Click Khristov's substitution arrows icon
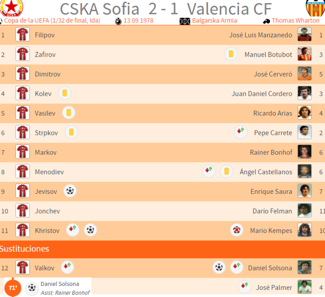Viewport: 325px width, 297px height. tap(73, 230)
